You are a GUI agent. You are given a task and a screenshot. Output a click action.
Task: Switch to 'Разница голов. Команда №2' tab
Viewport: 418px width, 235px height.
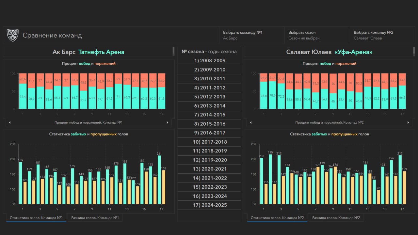336,218
